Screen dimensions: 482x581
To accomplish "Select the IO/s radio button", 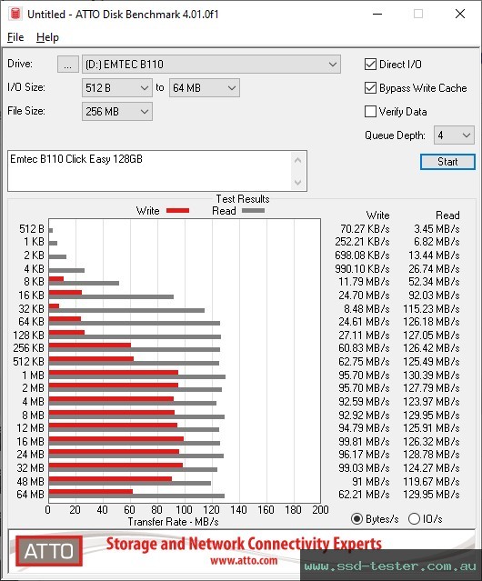I will [x=414, y=519].
